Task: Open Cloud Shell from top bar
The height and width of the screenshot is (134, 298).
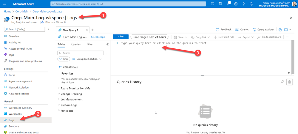Action: tap(213, 4)
